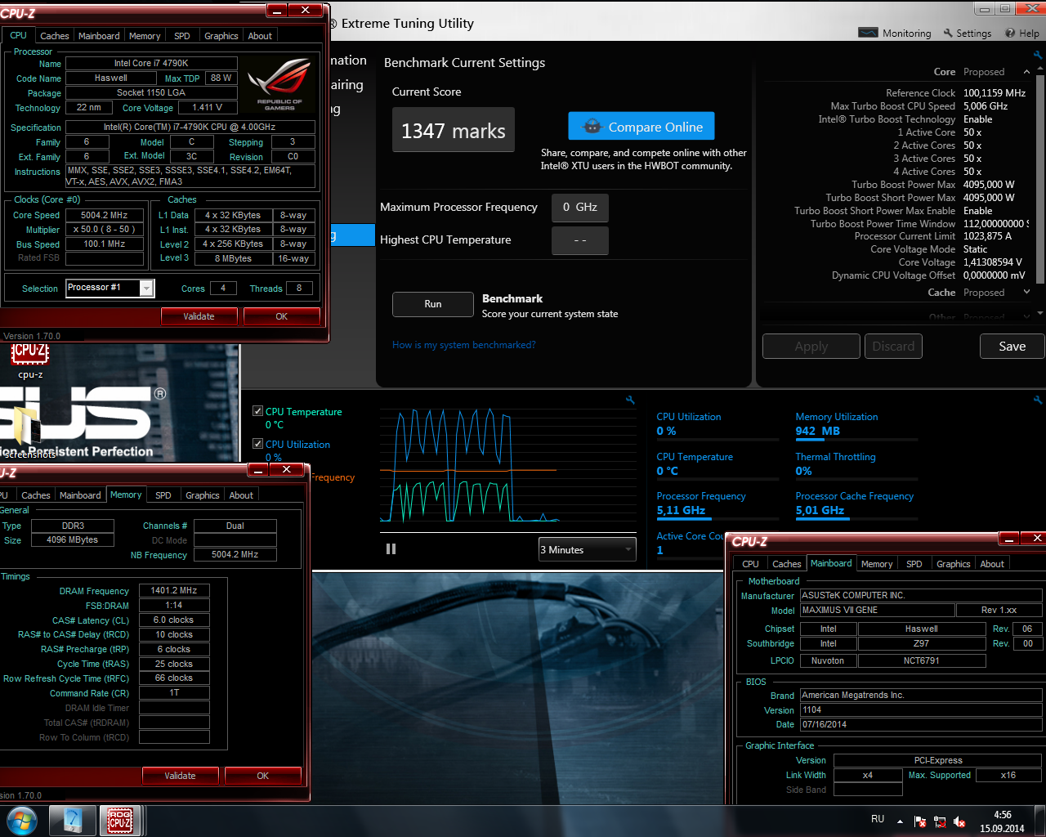Toggle the CPU Utilization graph checkbox

tap(257, 444)
